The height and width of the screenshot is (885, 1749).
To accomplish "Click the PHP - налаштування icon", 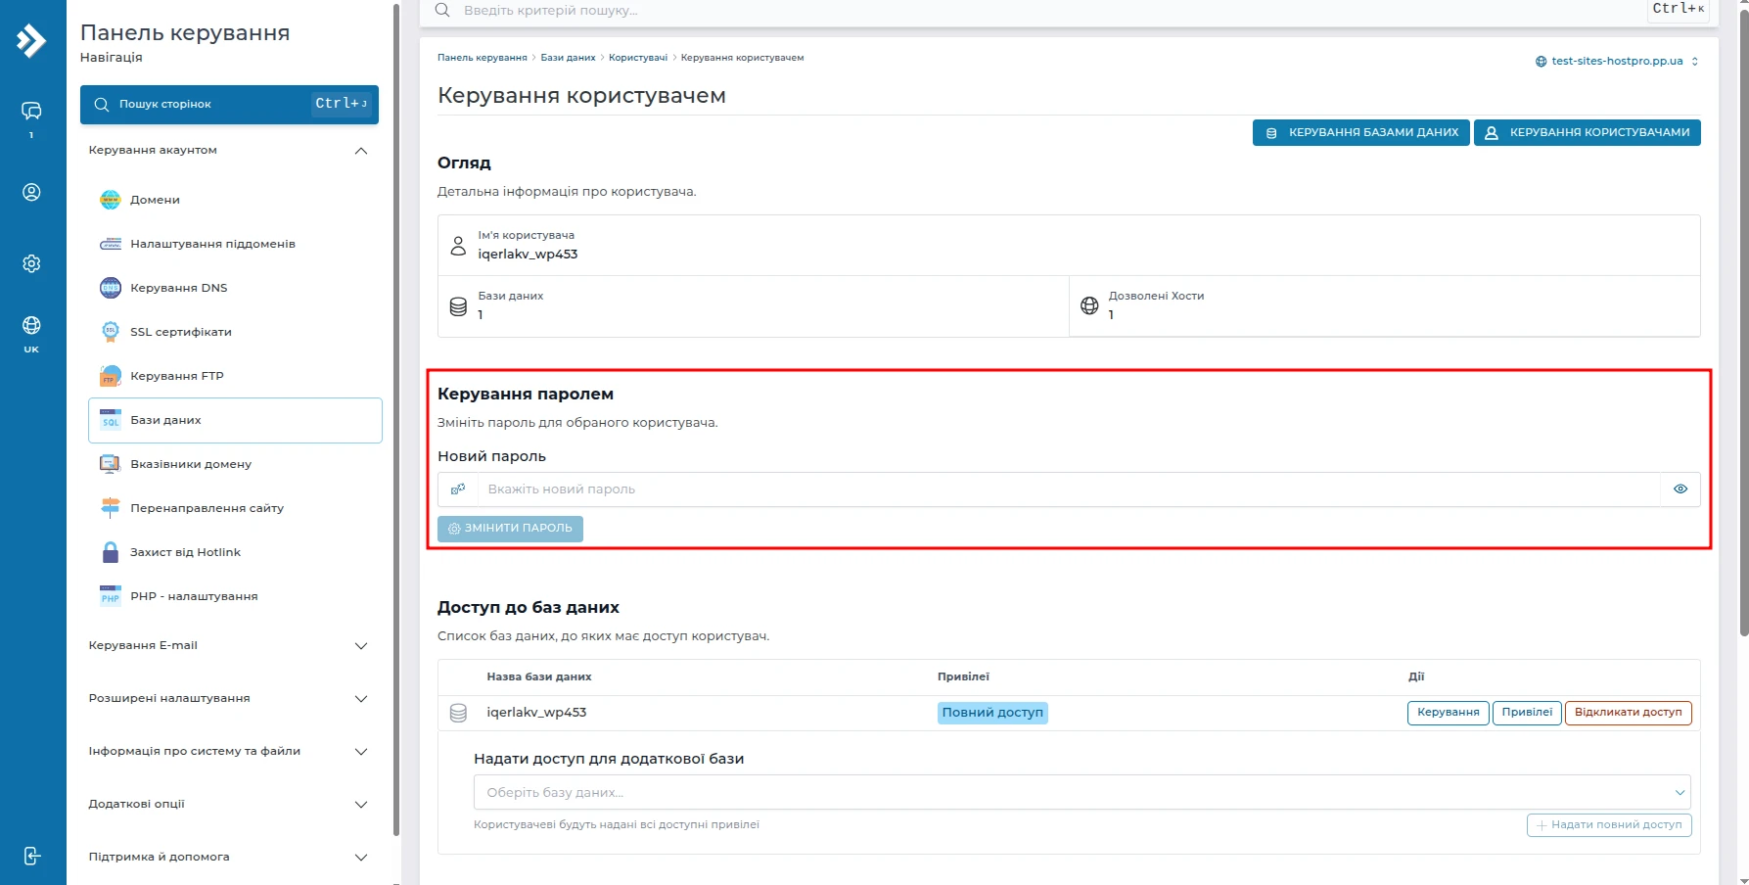I will click(x=111, y=596).
